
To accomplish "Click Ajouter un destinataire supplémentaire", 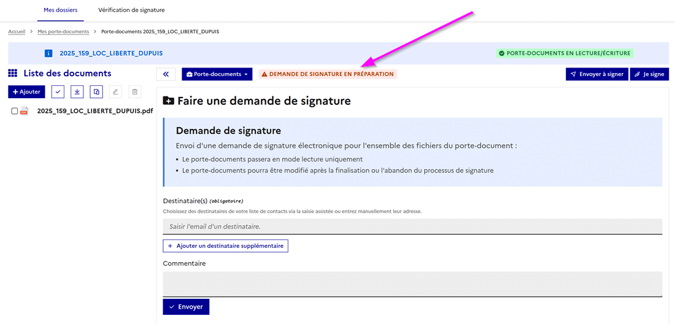I will click(225, 245).
